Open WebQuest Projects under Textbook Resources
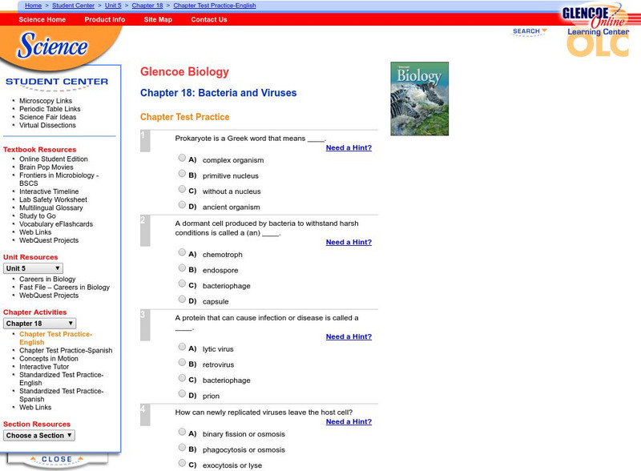This screenshot has height=471, width=641. pyautogui.click(x=49, y=240)
